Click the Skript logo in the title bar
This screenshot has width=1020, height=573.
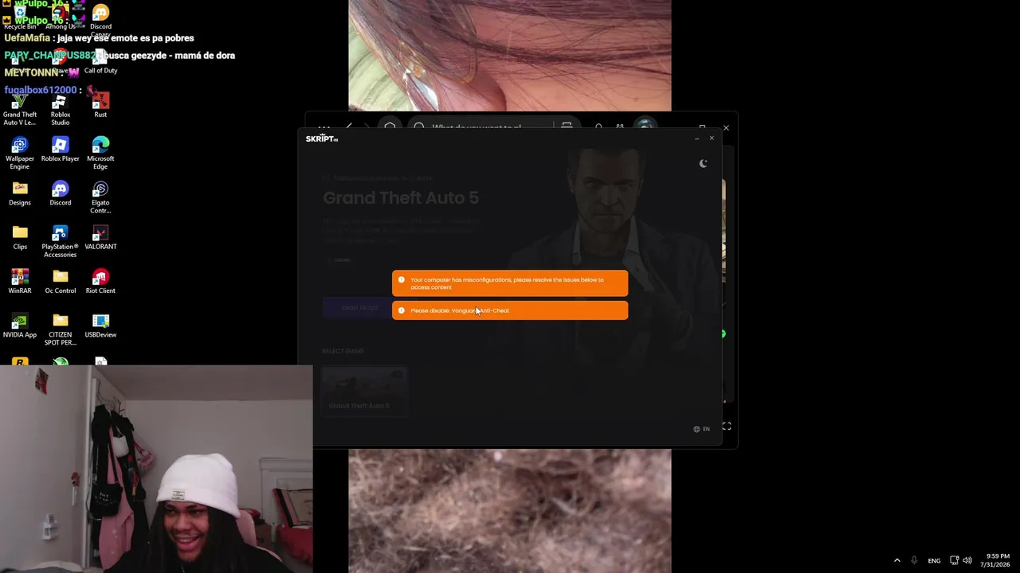(x=322, y=138)
